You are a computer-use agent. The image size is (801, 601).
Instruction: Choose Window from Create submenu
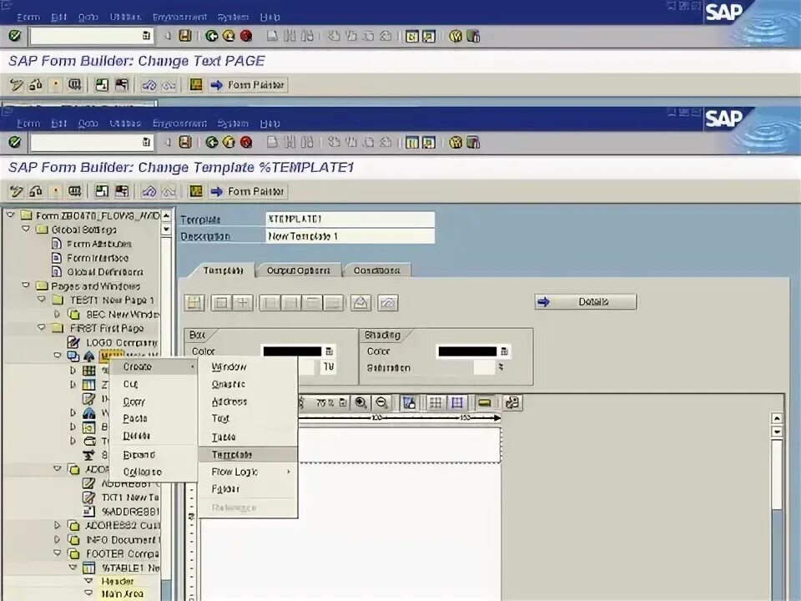(x=247, y=366)
